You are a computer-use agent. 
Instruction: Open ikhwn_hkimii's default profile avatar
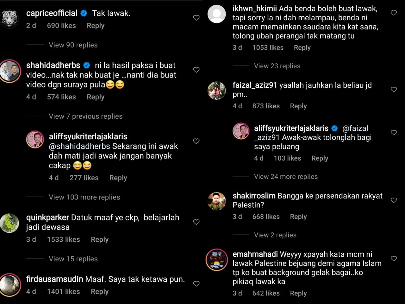click(x=217, y=14)
